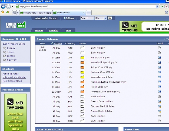The height and width of the screenshot is (131, 169).
Task: Click the Go search button
Action: pyautogui.click(x=110, y=18)
